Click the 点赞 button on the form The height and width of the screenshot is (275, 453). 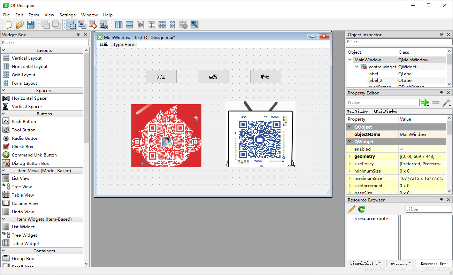[213, 76]
